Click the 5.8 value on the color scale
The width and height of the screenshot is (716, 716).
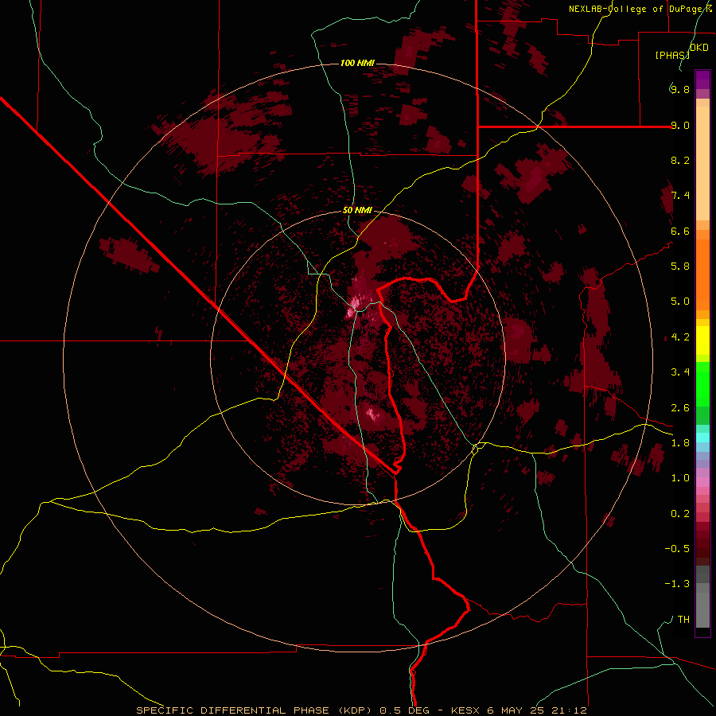coord(680,267)
